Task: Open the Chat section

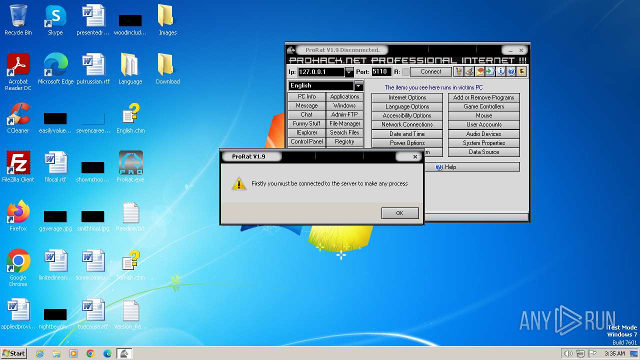Action: point(306,114)
